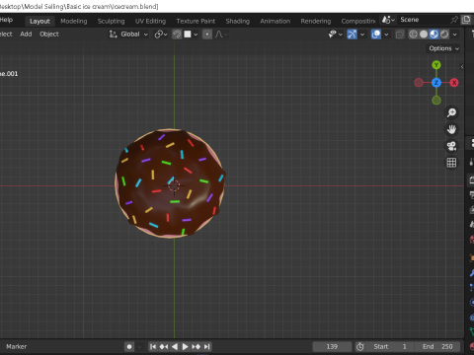Switch to the Layout workspace tab
The width and height of the screenshot is (474, 355).
(x=39, y=21)
